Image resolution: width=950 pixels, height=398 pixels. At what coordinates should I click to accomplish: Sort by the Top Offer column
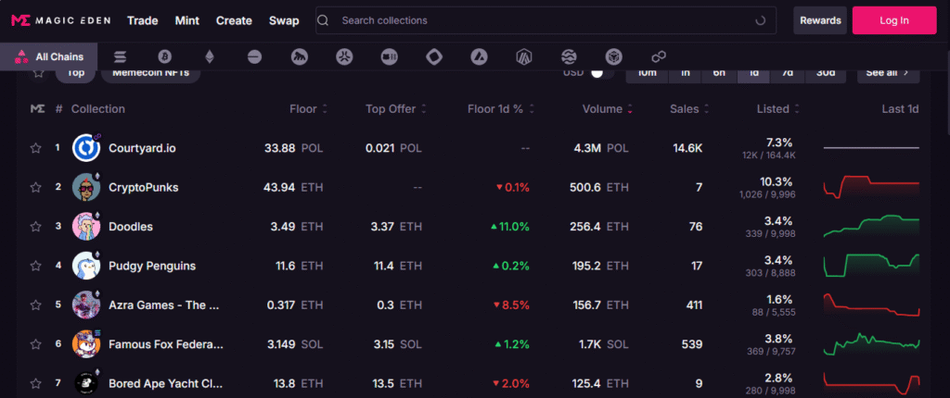click(395, 109)
